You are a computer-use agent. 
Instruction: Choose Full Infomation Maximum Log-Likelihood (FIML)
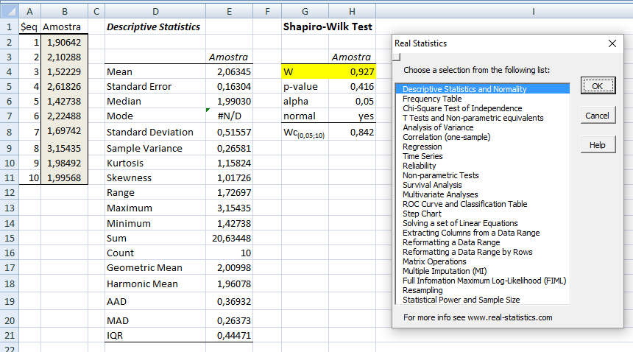[x=482, y=281]
